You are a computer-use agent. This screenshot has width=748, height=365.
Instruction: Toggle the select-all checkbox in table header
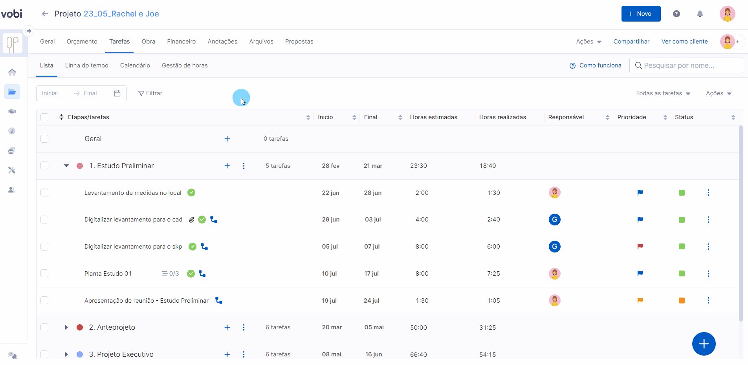pyautogui.click(x=44, y=117)
